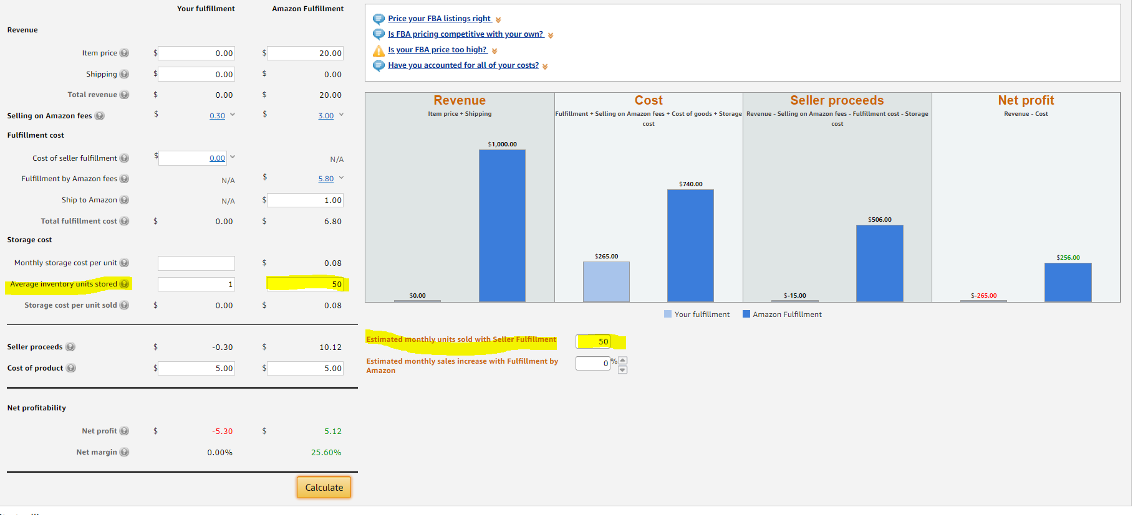Click the $1,000.00 Amazon revenue bar
Screen dimensions: 1138x515
tap(502, 226)
